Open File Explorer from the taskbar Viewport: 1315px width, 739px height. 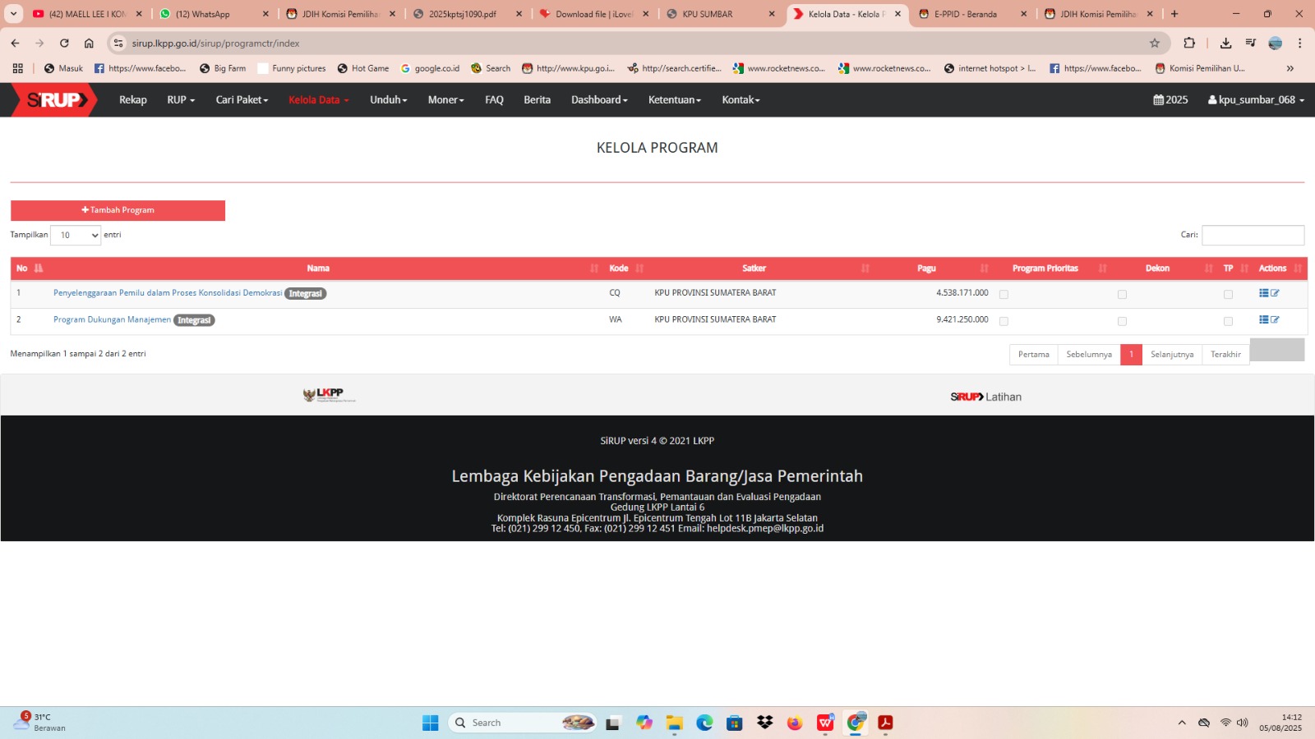point(674,723)
